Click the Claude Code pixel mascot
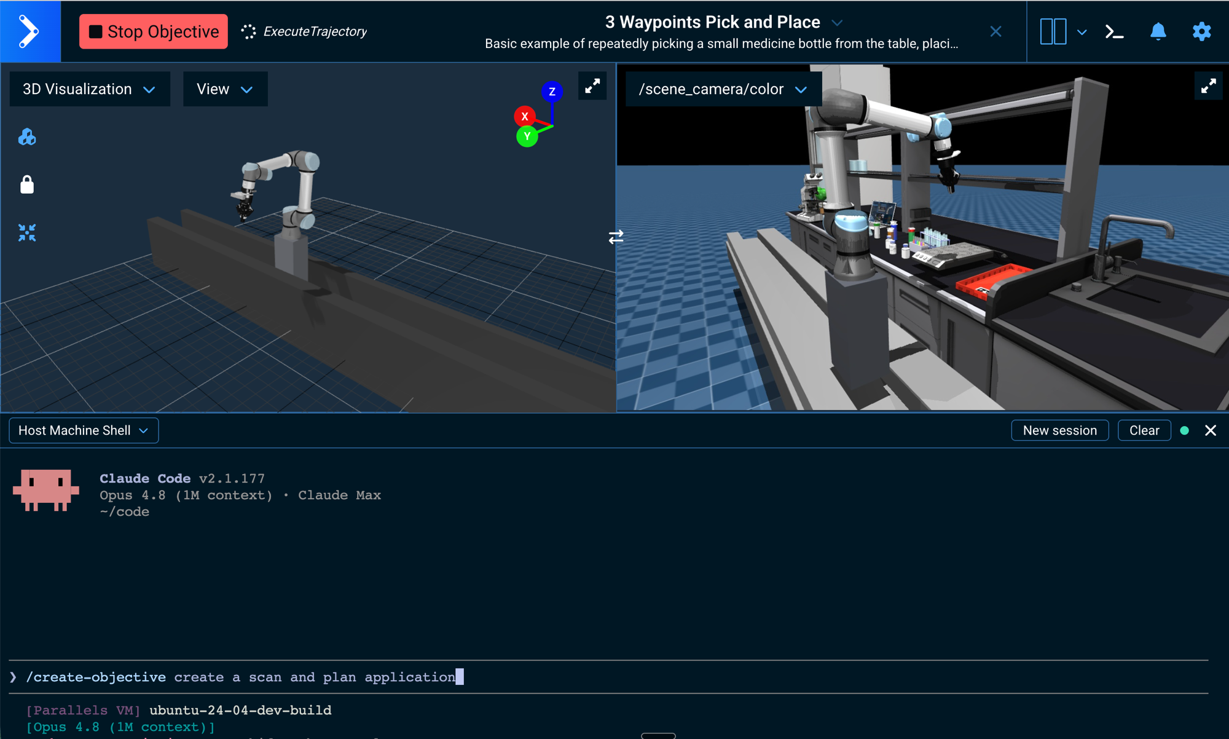 (46, 490)
